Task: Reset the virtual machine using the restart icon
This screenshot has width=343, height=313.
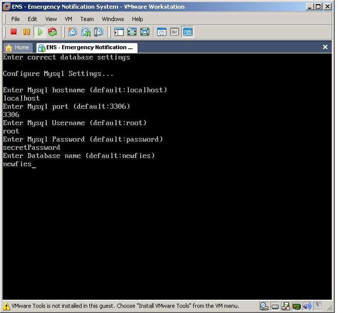Action: (52, 32)
